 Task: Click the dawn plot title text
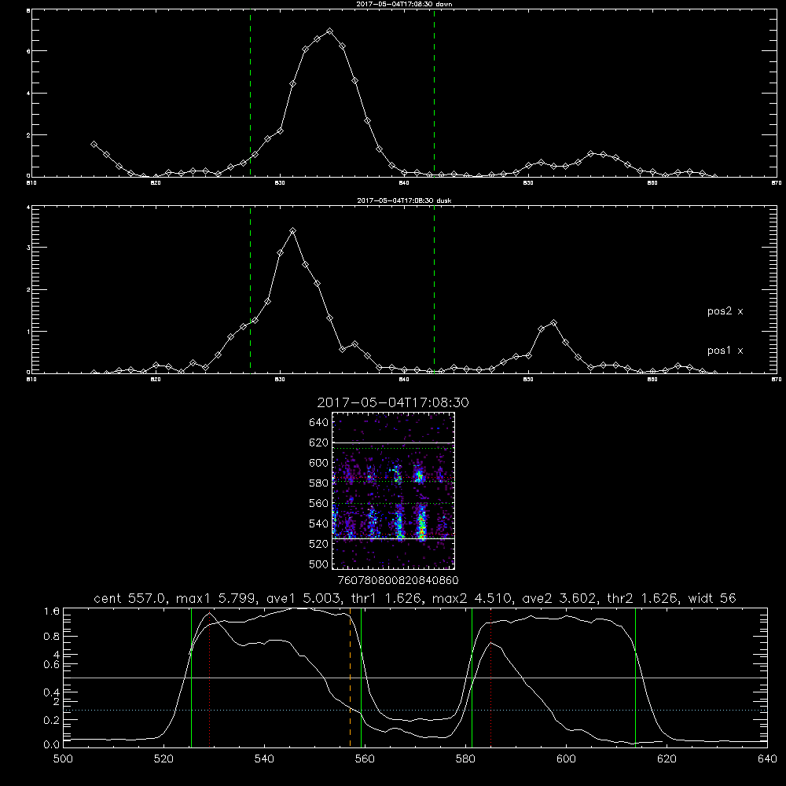tap(404, 4)
